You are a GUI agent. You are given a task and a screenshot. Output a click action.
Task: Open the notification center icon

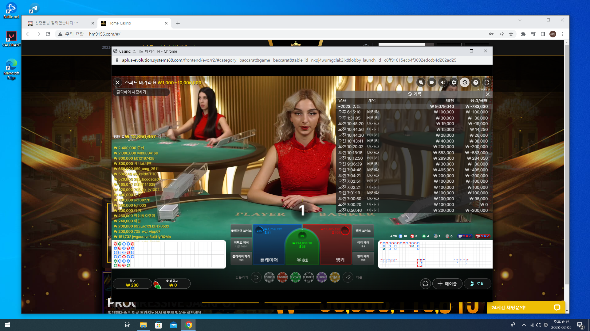coord(580,325)
